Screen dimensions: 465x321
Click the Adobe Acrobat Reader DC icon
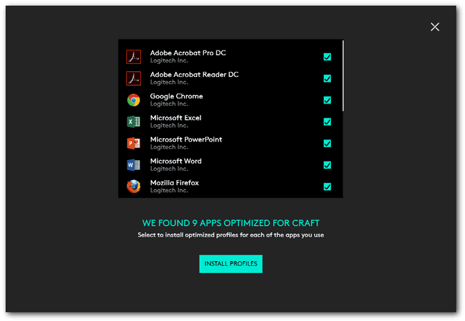coord(134,78)
